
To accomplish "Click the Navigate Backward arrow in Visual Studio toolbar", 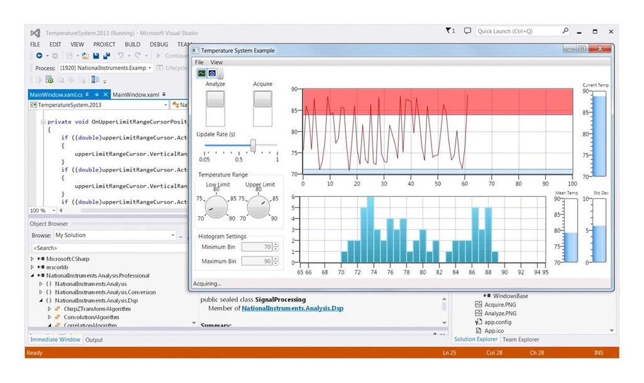I will tap(39, 55).
